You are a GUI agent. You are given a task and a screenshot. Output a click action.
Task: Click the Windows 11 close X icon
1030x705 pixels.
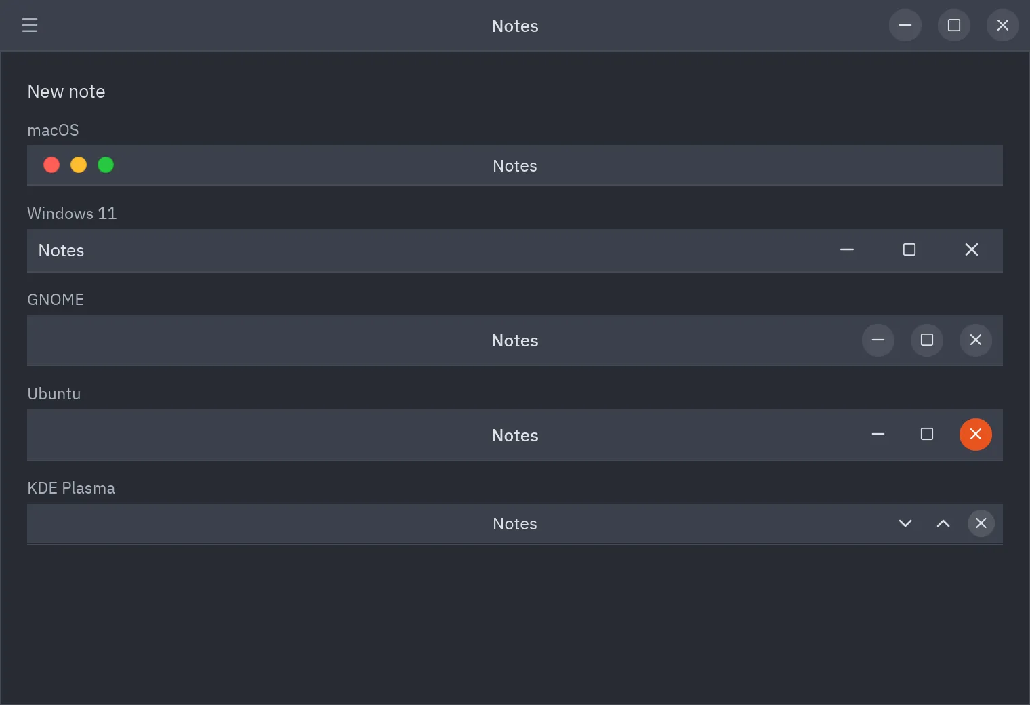[x=972, y=249]
